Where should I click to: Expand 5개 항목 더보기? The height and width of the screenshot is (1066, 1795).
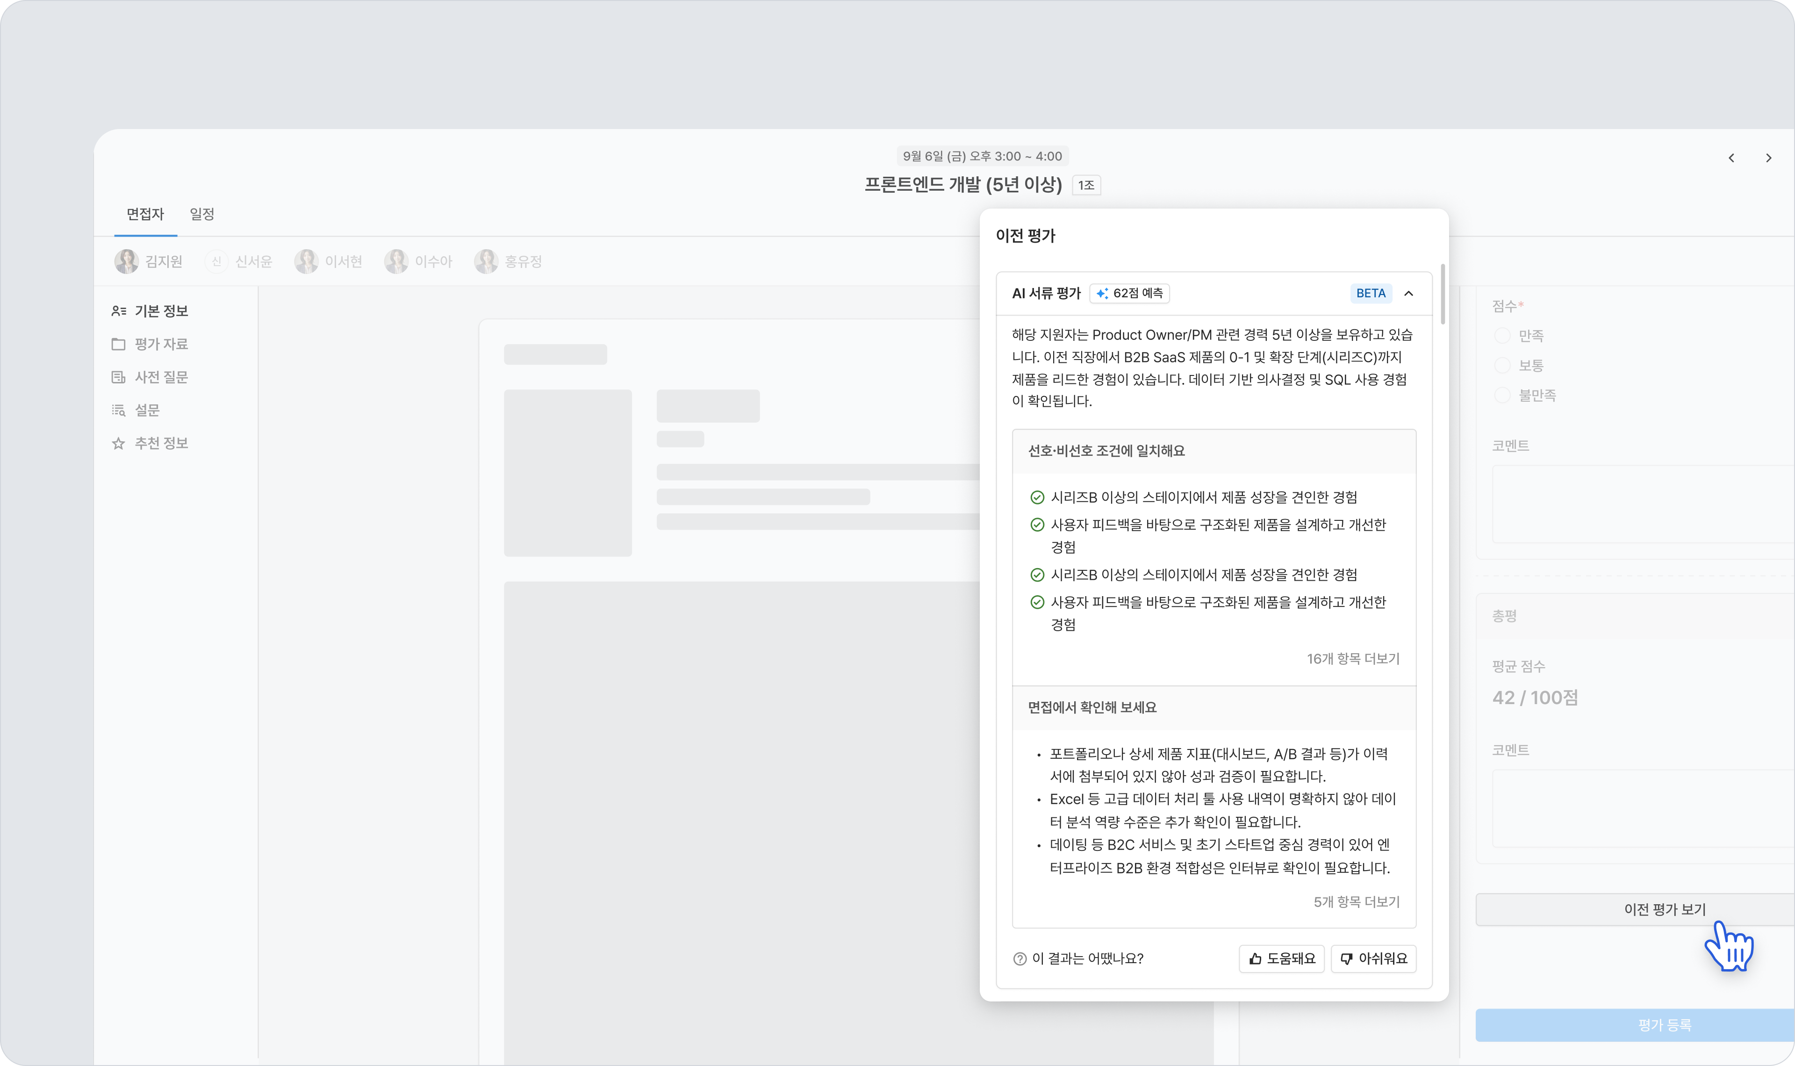(1357, 901)
